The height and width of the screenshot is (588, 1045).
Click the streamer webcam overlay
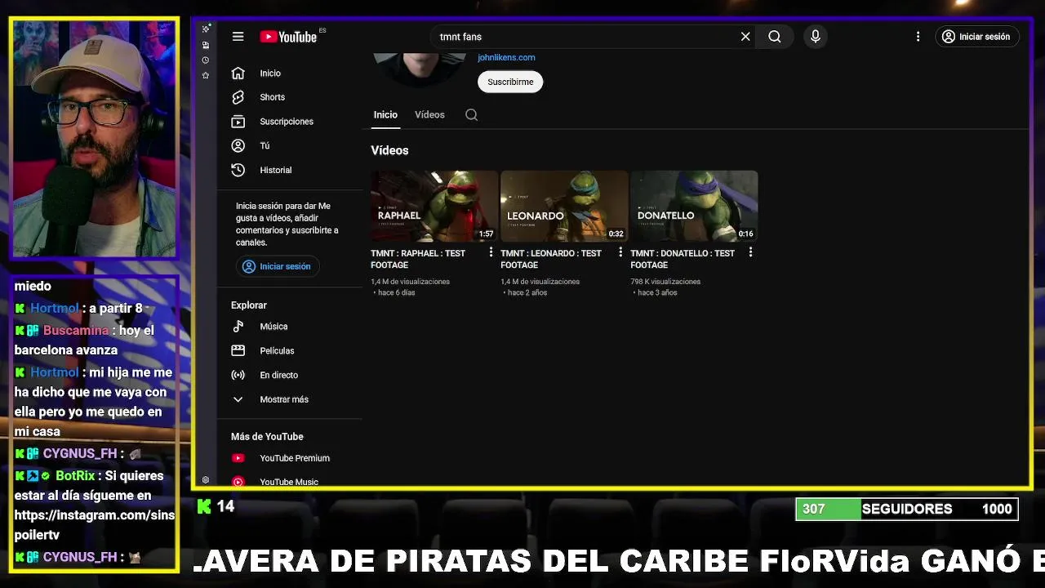[94, 139]
